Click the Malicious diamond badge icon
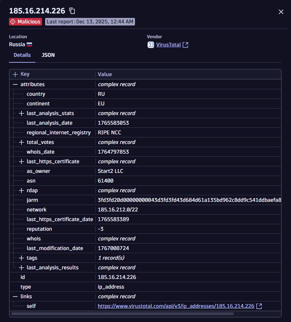 point(13,21)
